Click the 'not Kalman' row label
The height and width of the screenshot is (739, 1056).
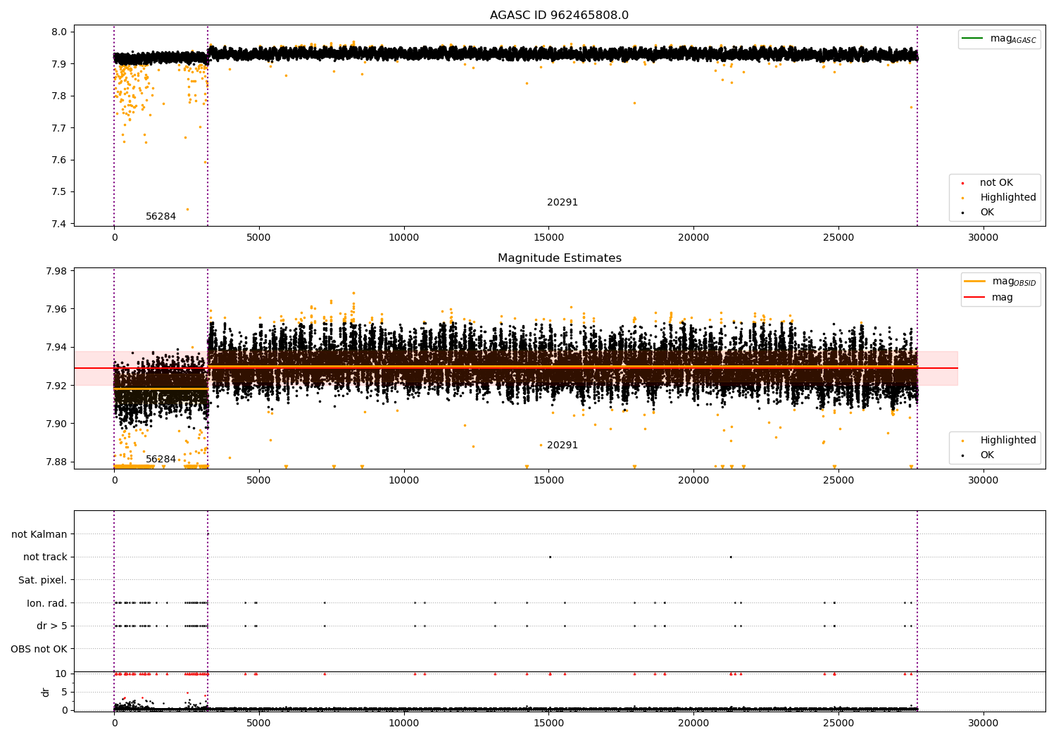click(39, 534)
